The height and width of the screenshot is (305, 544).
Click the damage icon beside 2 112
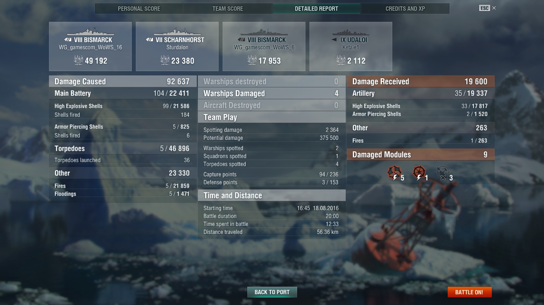[341, 60]
